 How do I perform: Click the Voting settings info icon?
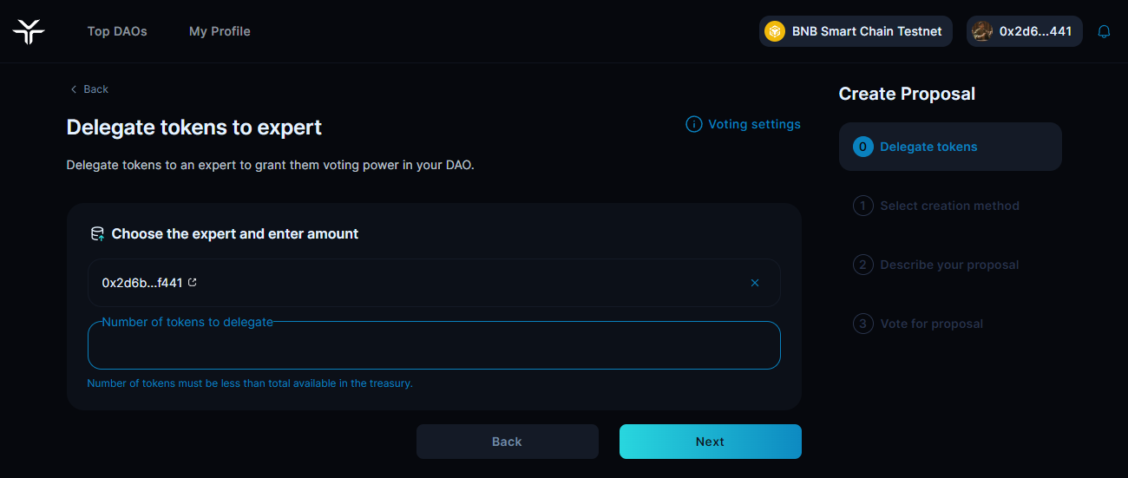click(693, 124)
